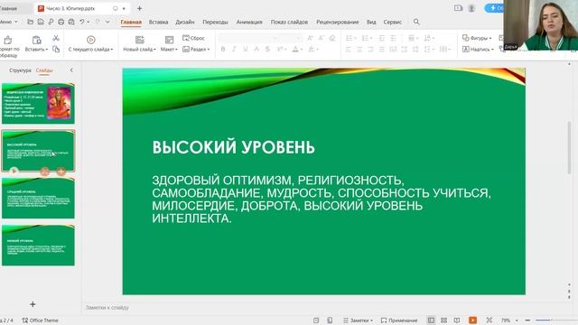Select the НИЗКИЙ УРОВЕНЬ slide thumbnail
This screenshot has width=578, height=325.
(x=38, y=246)
